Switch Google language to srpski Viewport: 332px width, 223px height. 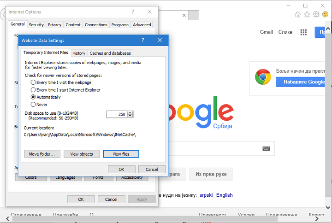[x=206, y=195]
